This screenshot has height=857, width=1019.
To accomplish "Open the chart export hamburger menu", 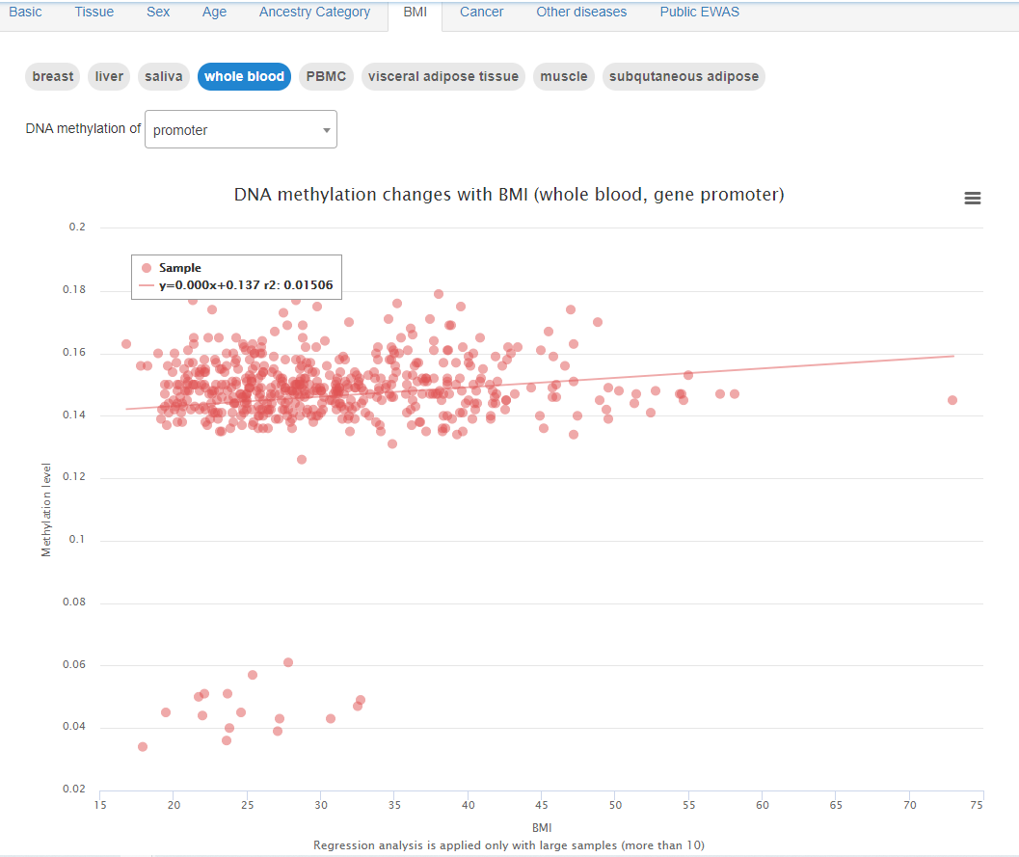I will tap(972, 198).
